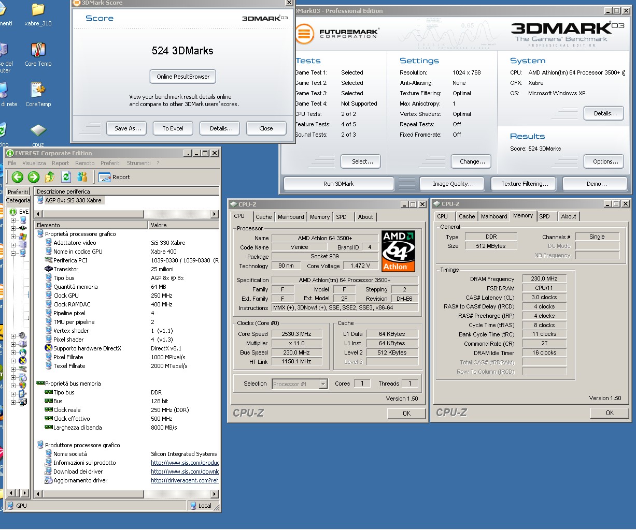Click the Supporto hardware DirectX icon row

[x=49, y=348]
